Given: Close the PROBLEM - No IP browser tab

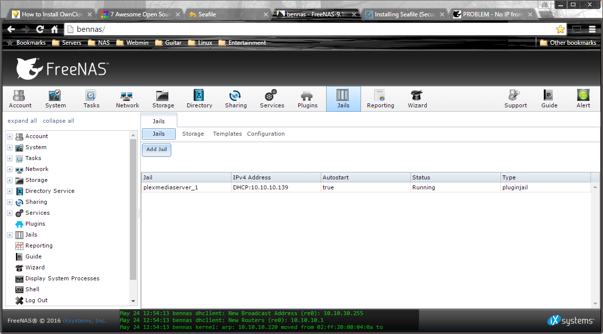Looking at the screenshot, I should [x=530, y=14].
